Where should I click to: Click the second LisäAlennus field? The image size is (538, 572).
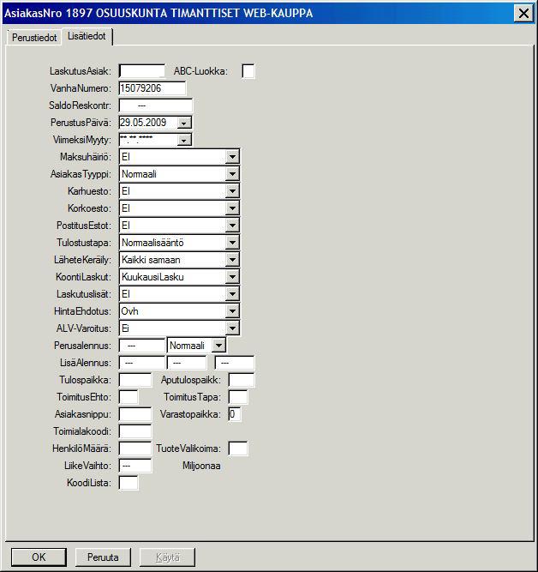(x=187, y=363)
